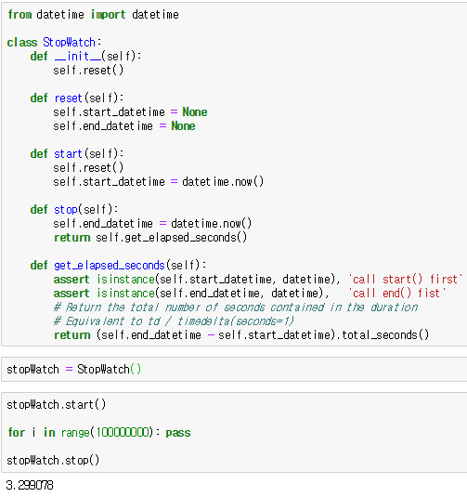This screenshot has height=497, width=467.
Task: Click 'self.start_datetime = None' line
Action: click(130, 112)
